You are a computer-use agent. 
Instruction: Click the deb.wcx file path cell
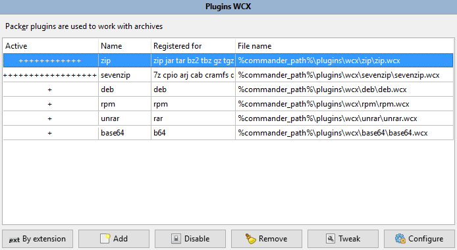click(344, 89)
